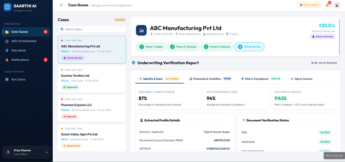The width and height of the screenshot is (345, 162).
Task: Click the 72/100 score badge
Action: coord(227,78)
